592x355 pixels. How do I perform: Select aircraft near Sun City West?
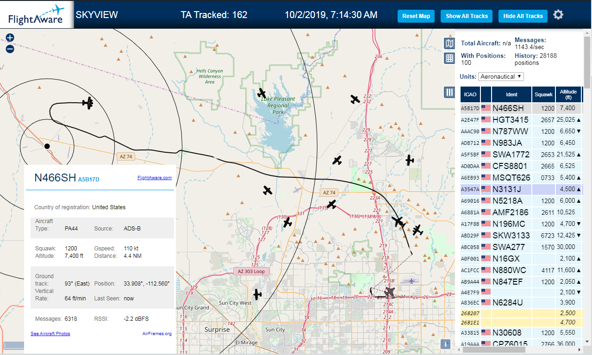(257, 294)
